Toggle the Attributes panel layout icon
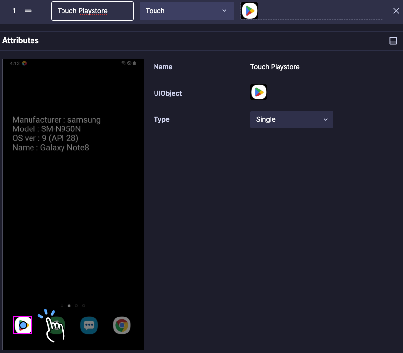Screen dimensions: 403x353 [x=393, y=41]
